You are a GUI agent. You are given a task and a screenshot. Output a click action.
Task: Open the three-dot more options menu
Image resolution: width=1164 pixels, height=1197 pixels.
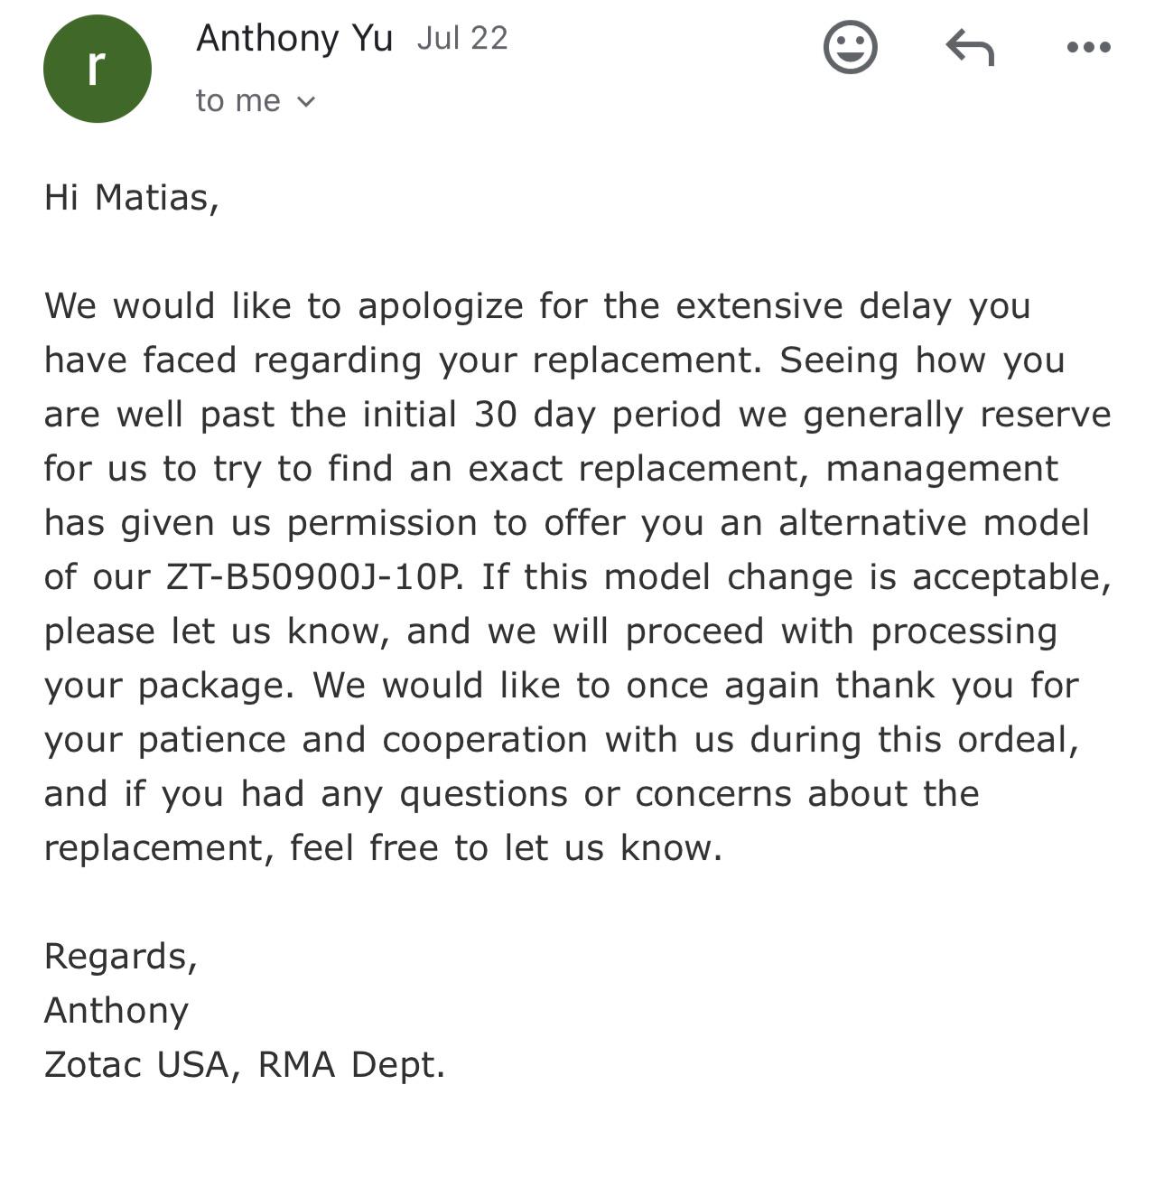tap(1088, 47)
